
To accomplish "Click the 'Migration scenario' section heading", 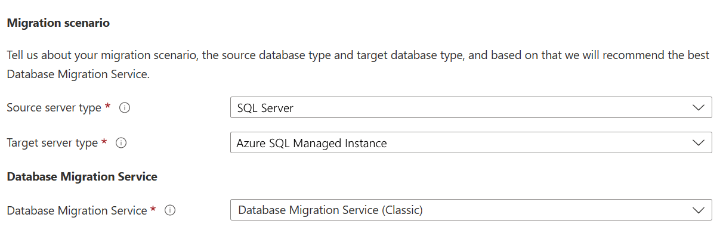I will [58, 23].
